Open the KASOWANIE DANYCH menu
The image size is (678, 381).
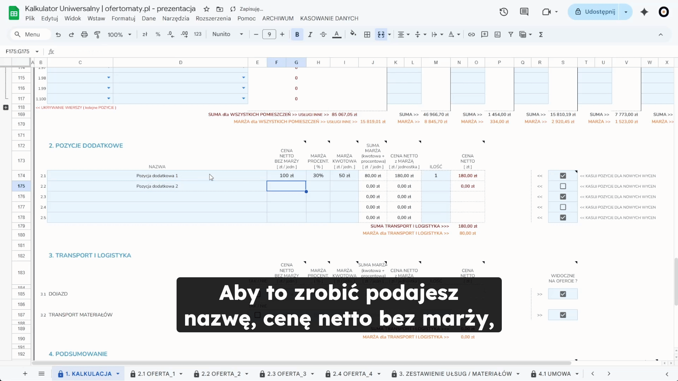[329, 18]
